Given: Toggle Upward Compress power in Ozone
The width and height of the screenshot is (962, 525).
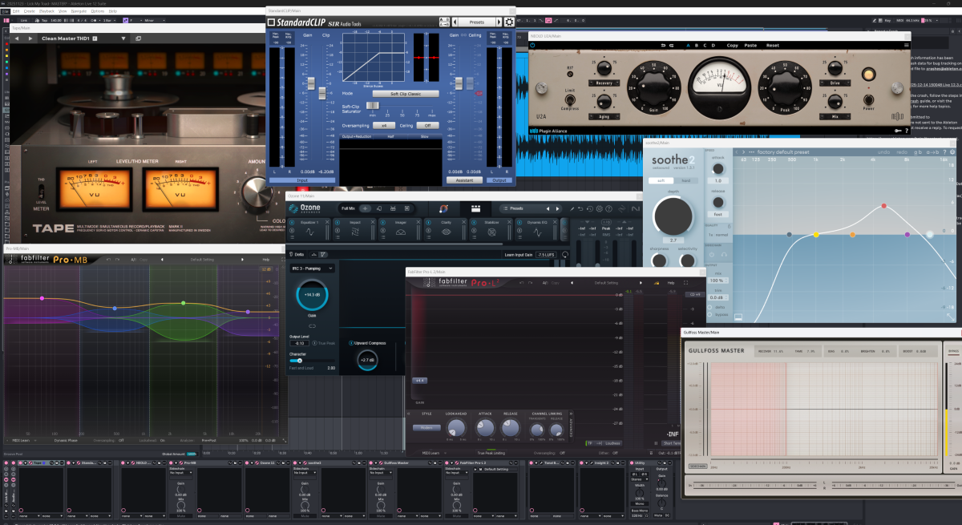Looking at the screenshot, I should pyautogui.click(x=351, y=343).
